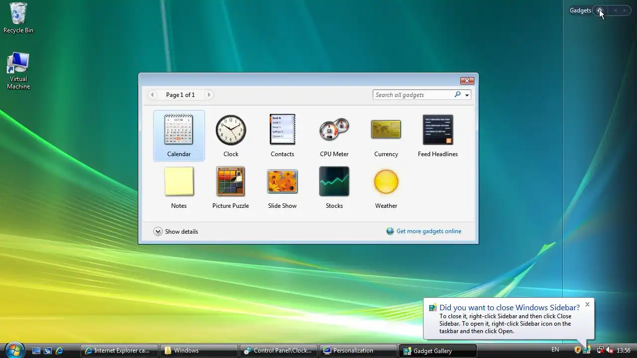This screenshot has width=637, height=358.
Task: Select the CPU Meter gadget
Action: click(334, 136)
